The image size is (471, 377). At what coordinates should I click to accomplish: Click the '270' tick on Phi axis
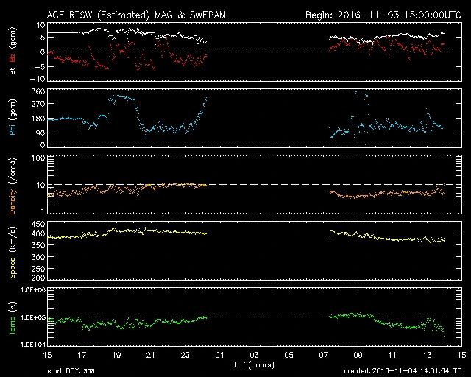click(38, 104)
